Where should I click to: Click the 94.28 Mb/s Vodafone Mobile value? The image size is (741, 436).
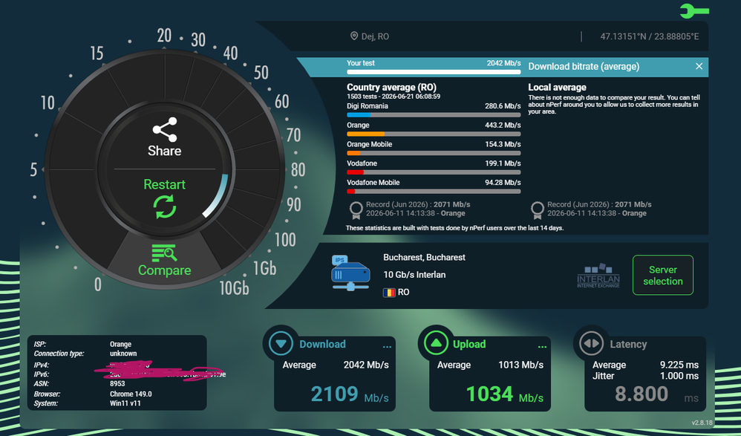[x=503, y=183]
